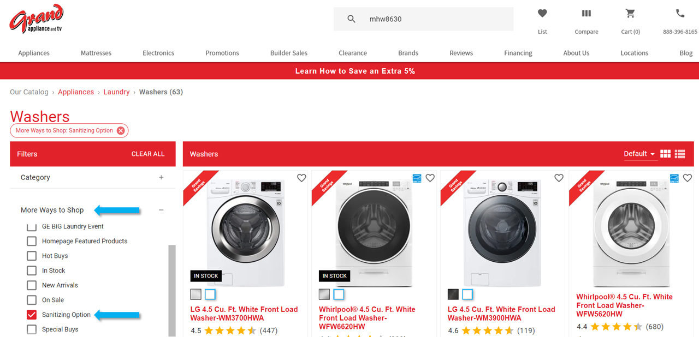Switch to list view layout icon

click(679, 154)
